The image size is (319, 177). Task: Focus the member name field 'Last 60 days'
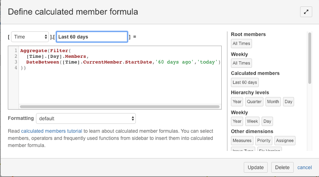coord(92,37)
